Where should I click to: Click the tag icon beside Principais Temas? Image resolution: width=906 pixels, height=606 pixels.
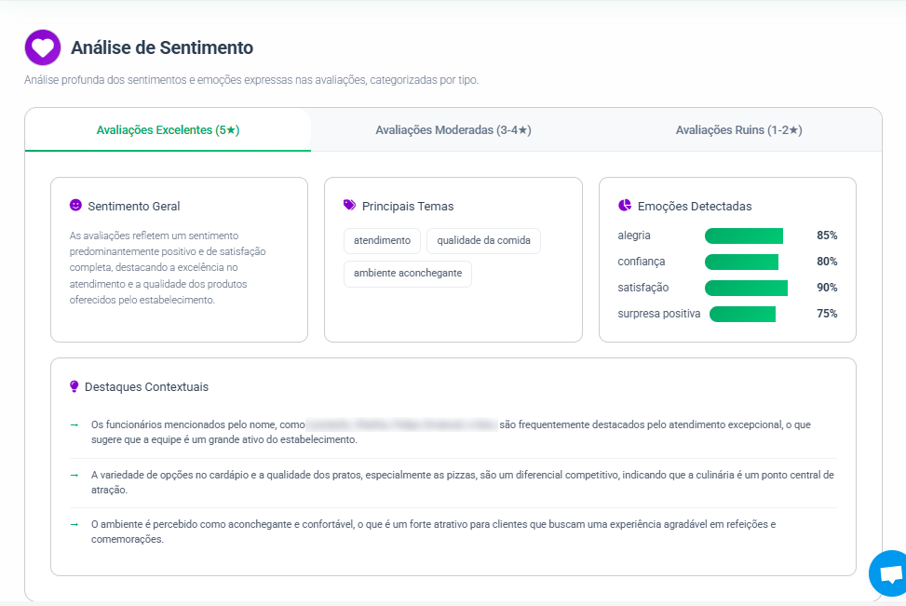pos(349,205)
